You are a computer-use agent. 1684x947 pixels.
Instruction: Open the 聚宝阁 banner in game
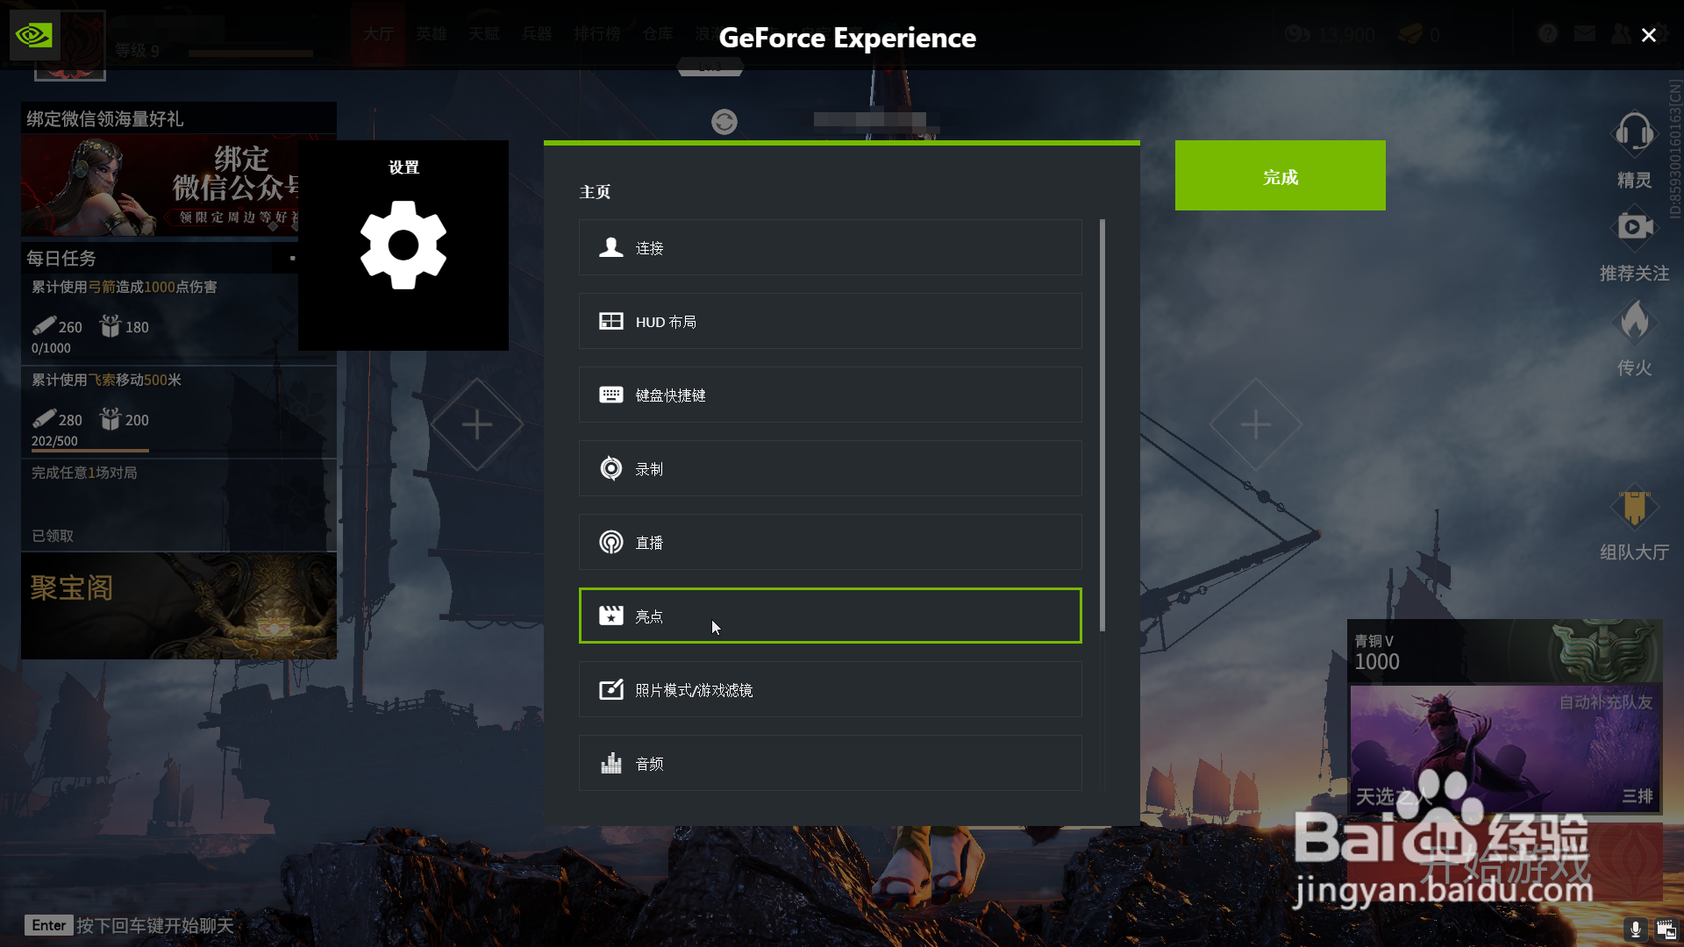pos(179,606)
